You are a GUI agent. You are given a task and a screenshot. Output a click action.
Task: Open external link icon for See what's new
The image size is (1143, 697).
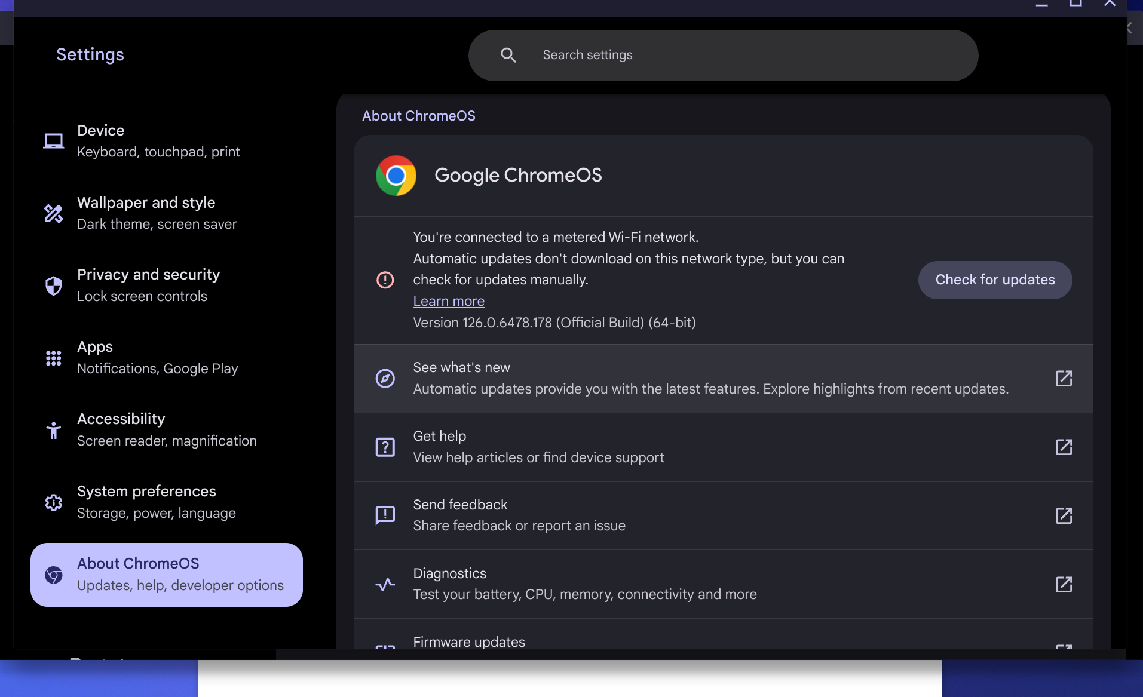[x=1064, y=378]
